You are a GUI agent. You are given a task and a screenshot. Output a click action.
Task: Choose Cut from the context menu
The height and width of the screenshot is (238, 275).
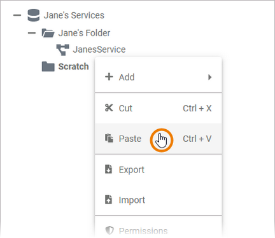[x=159, y=108]
